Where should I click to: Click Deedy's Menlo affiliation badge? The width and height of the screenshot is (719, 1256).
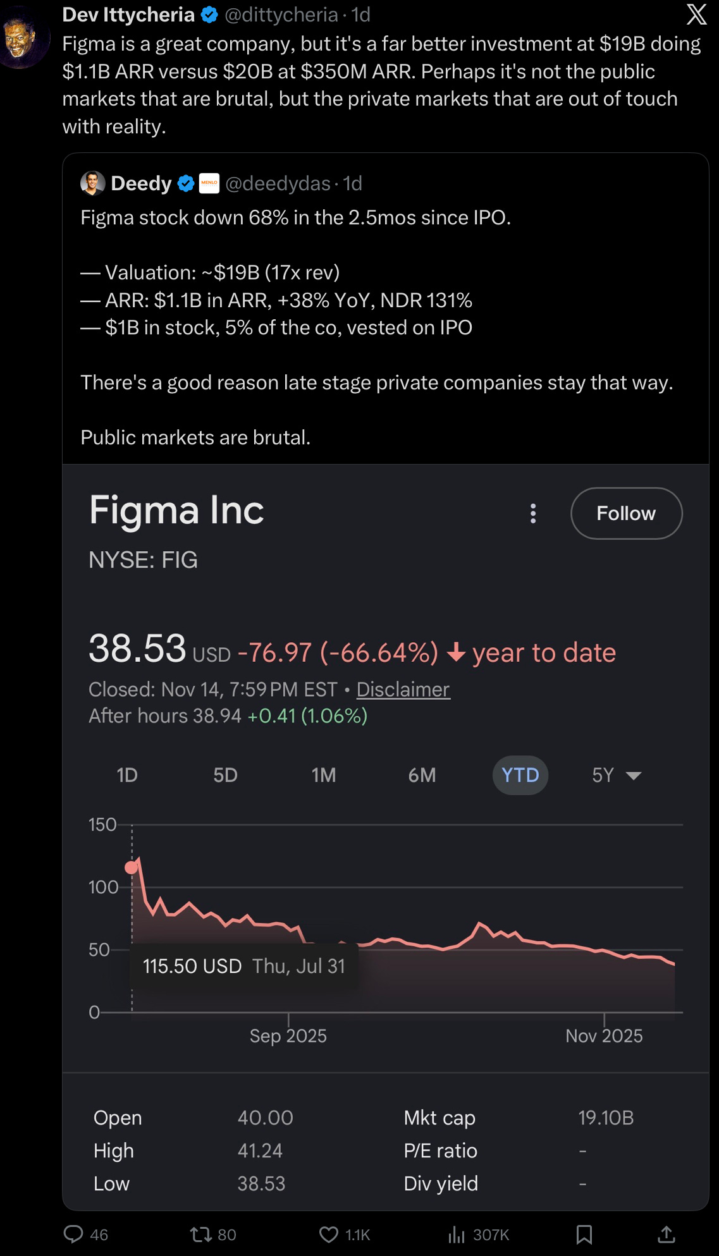(209, 183)
